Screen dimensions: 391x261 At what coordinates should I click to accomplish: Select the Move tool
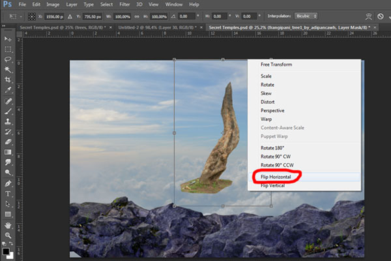[x=8, y=39]
